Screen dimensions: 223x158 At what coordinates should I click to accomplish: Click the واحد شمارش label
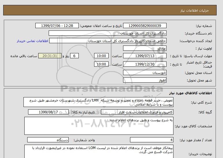[x=84, y=140]
